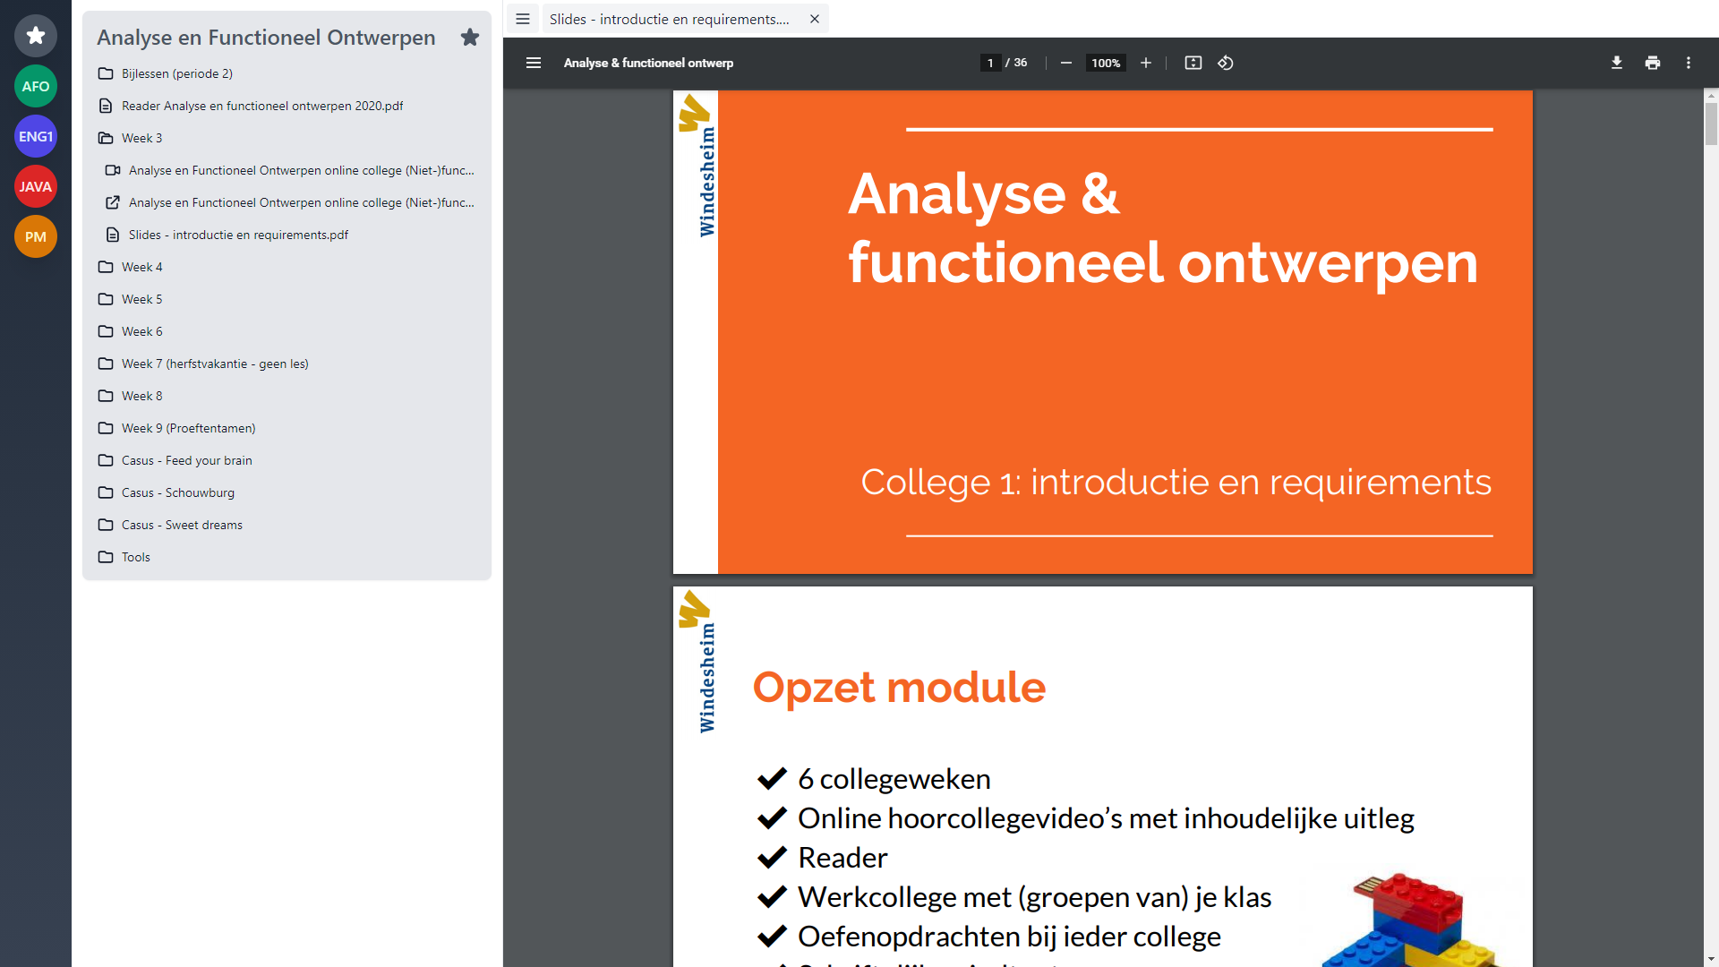Open Slides - introductie en requirements.pdf
The height and width of the screenshot is (967, 1719).
[290, 235]
